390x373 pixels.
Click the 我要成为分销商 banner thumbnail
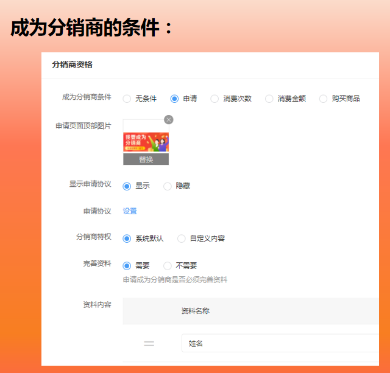click(x=146, y=142)
